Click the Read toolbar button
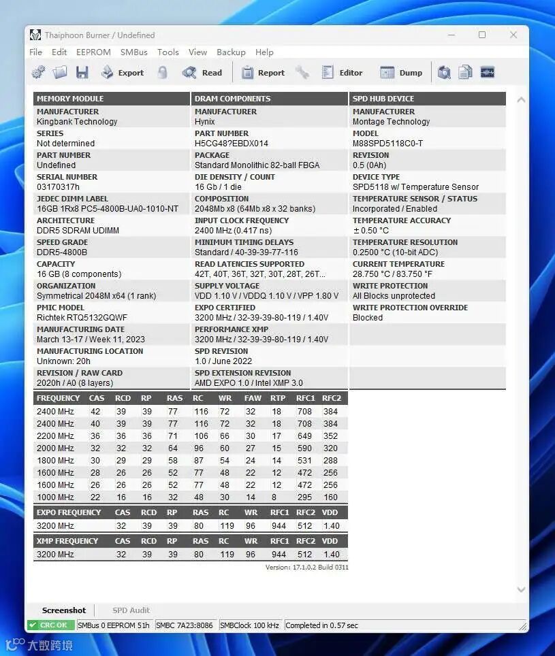This screenshot has height=656, width=555. pos(202,72)
